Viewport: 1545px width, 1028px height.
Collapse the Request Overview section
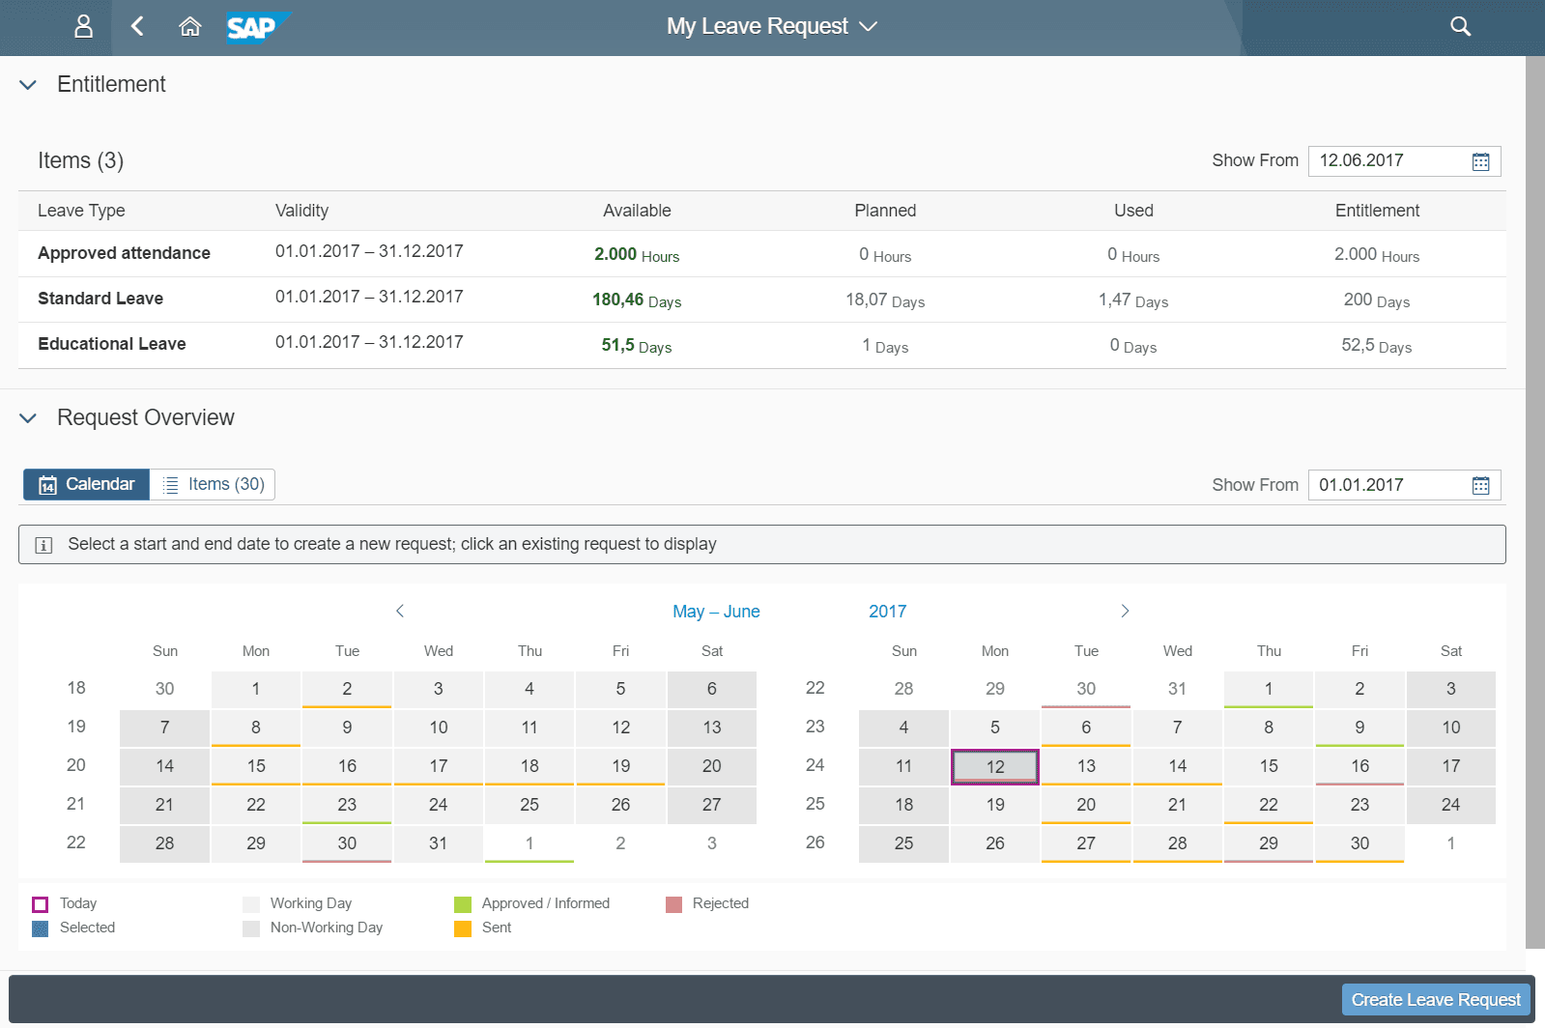pos(28,418)
